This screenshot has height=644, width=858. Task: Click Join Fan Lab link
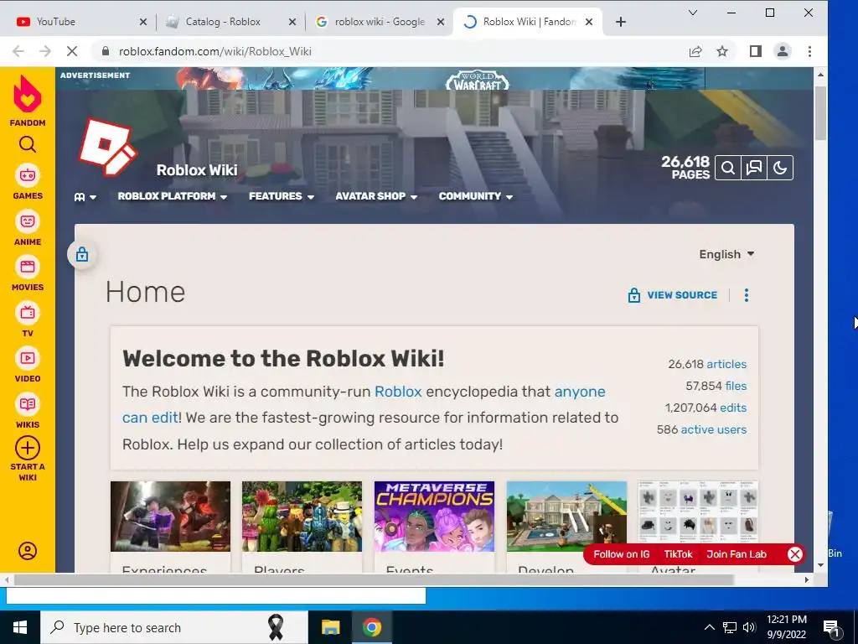click(x=737, y=554)
